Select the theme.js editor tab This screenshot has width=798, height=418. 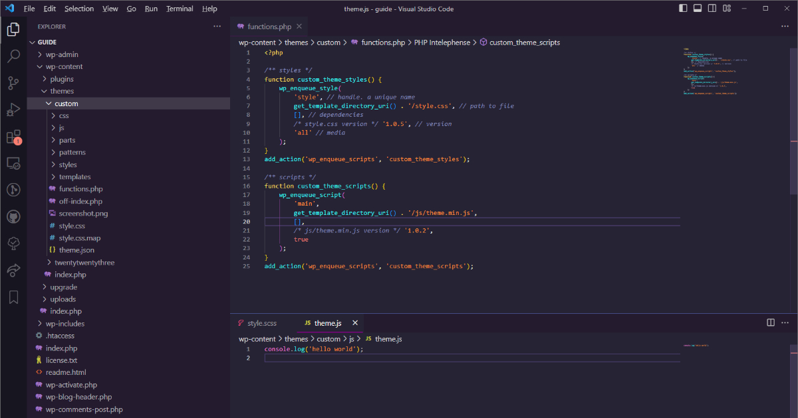coord(330,323)
